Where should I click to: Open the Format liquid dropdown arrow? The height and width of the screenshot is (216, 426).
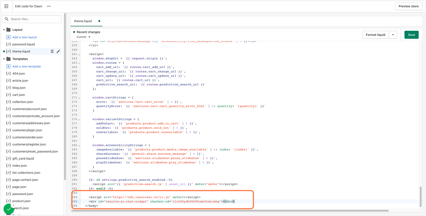[393, 35]
